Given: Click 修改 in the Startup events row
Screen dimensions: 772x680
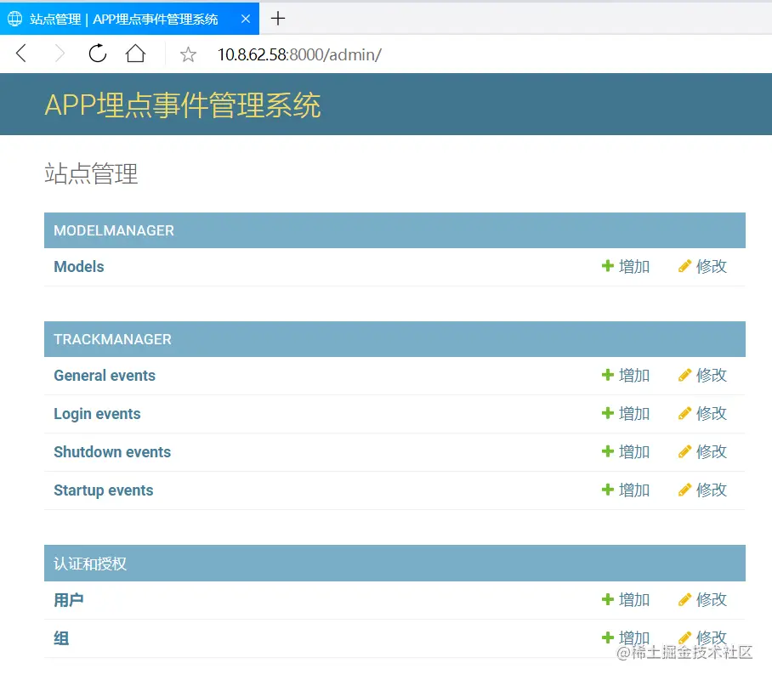Looking at the screenshot, I should 702,490.
